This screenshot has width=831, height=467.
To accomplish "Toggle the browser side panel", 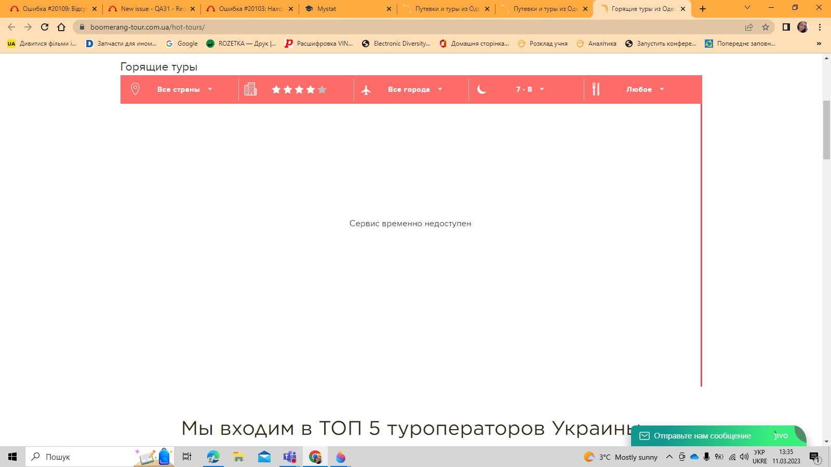I will pyautogui.click(x=786, y=27).
